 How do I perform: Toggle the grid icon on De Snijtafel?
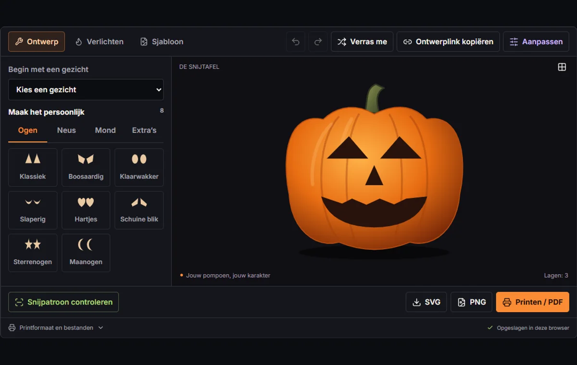[x=562, y=67]
